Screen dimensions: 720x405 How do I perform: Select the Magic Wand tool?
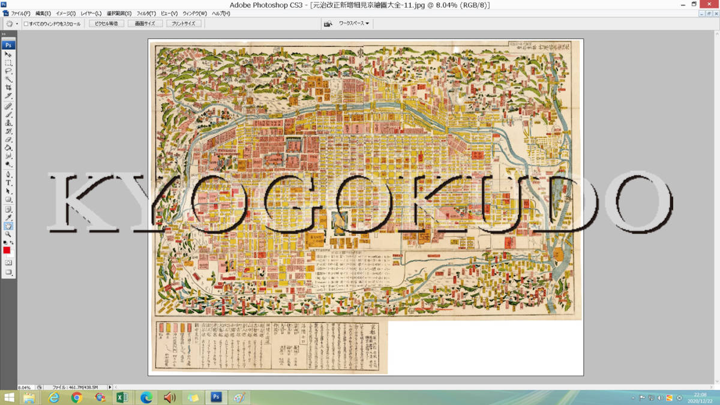click(x=8, y=79)
